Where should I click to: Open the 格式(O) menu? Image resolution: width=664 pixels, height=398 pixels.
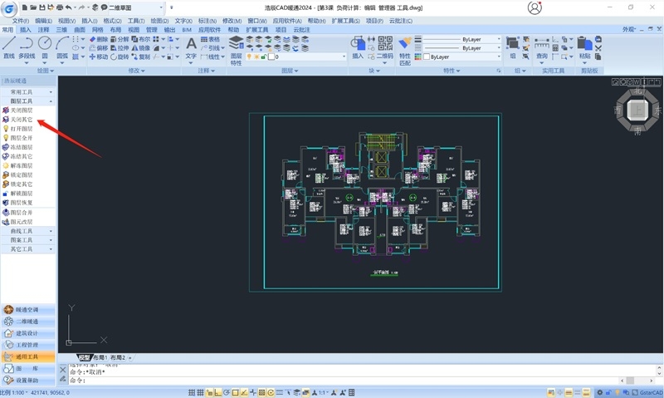pos(112,20)
